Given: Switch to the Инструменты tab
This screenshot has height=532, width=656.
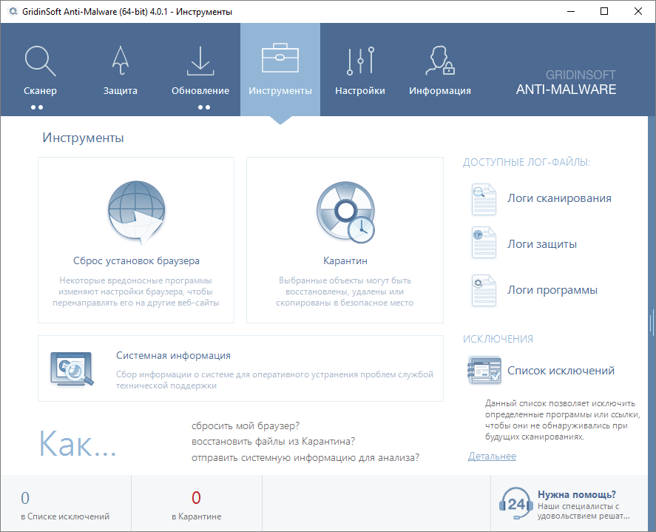Looking at the screenshot, I should (x=280, y=70).
